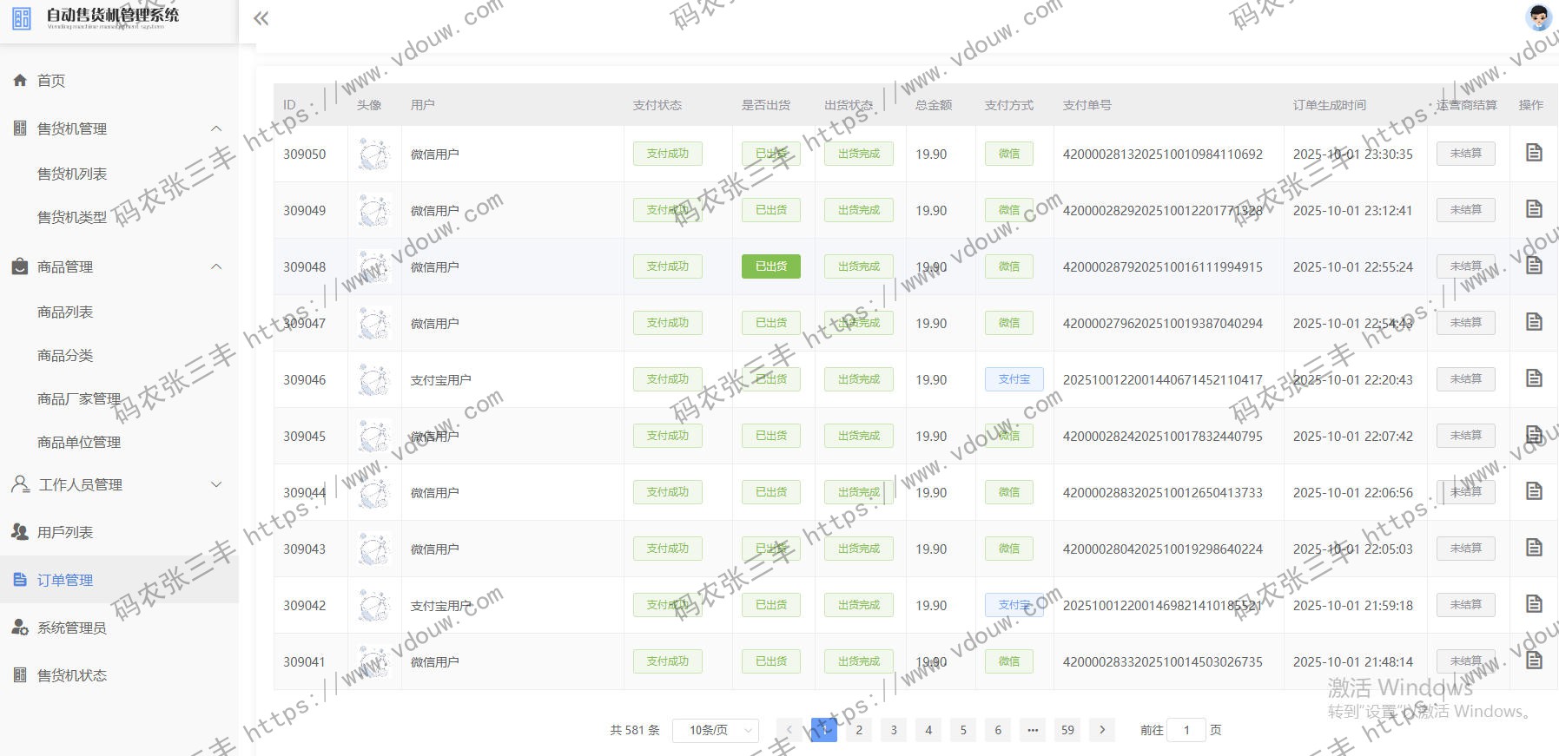Click 未结算 button for order 309050

(1465, 154)
